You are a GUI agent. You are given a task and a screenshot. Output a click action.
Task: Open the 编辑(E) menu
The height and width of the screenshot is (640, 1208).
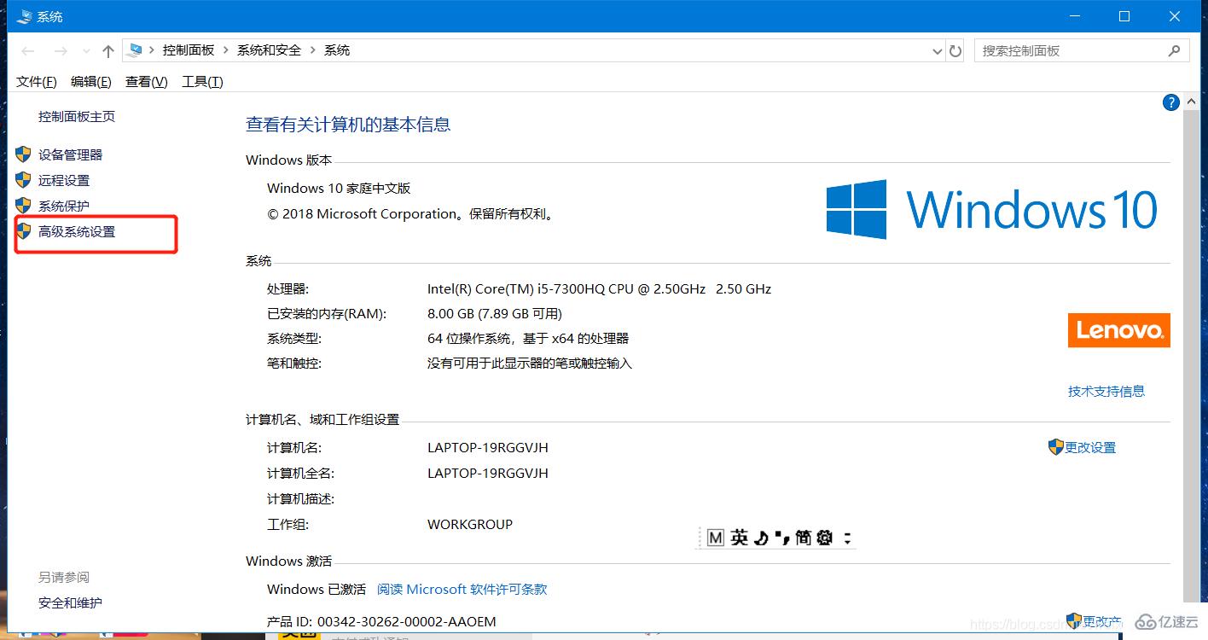[x=90, y=81]
